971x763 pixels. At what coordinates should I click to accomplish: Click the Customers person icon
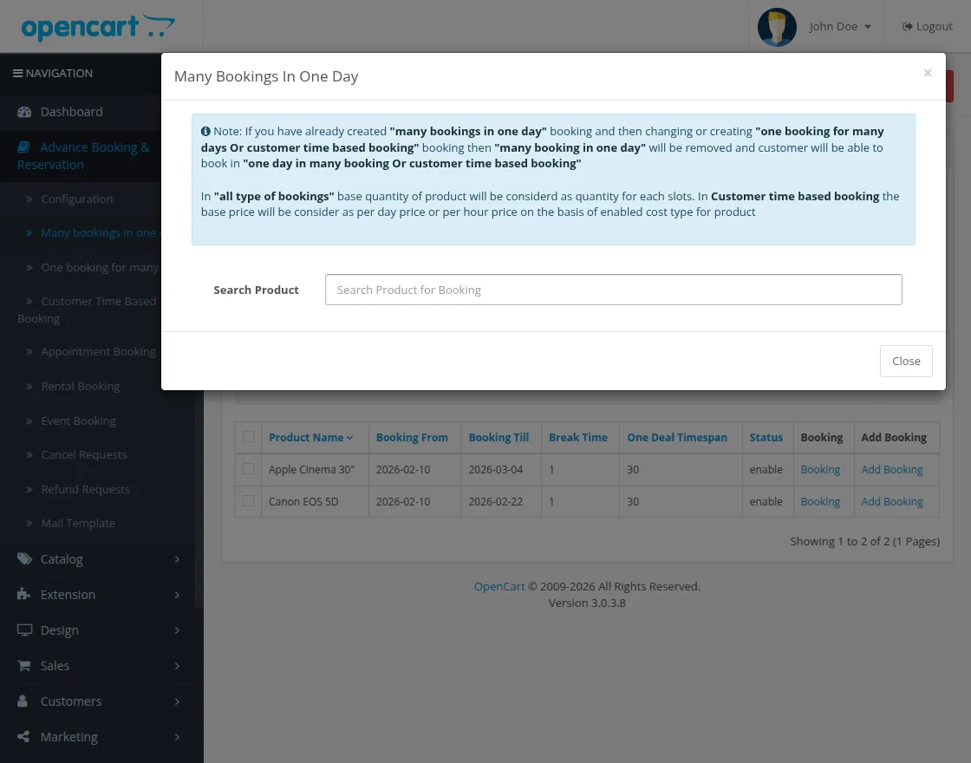[x=24, y=701]
